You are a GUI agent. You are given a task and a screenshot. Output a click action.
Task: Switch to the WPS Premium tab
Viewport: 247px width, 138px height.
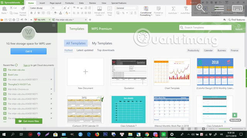[102, 29]
